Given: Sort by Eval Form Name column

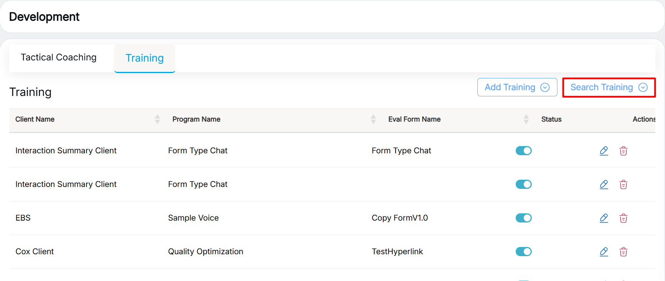Looking at the screenshot, I should (526, 119).
